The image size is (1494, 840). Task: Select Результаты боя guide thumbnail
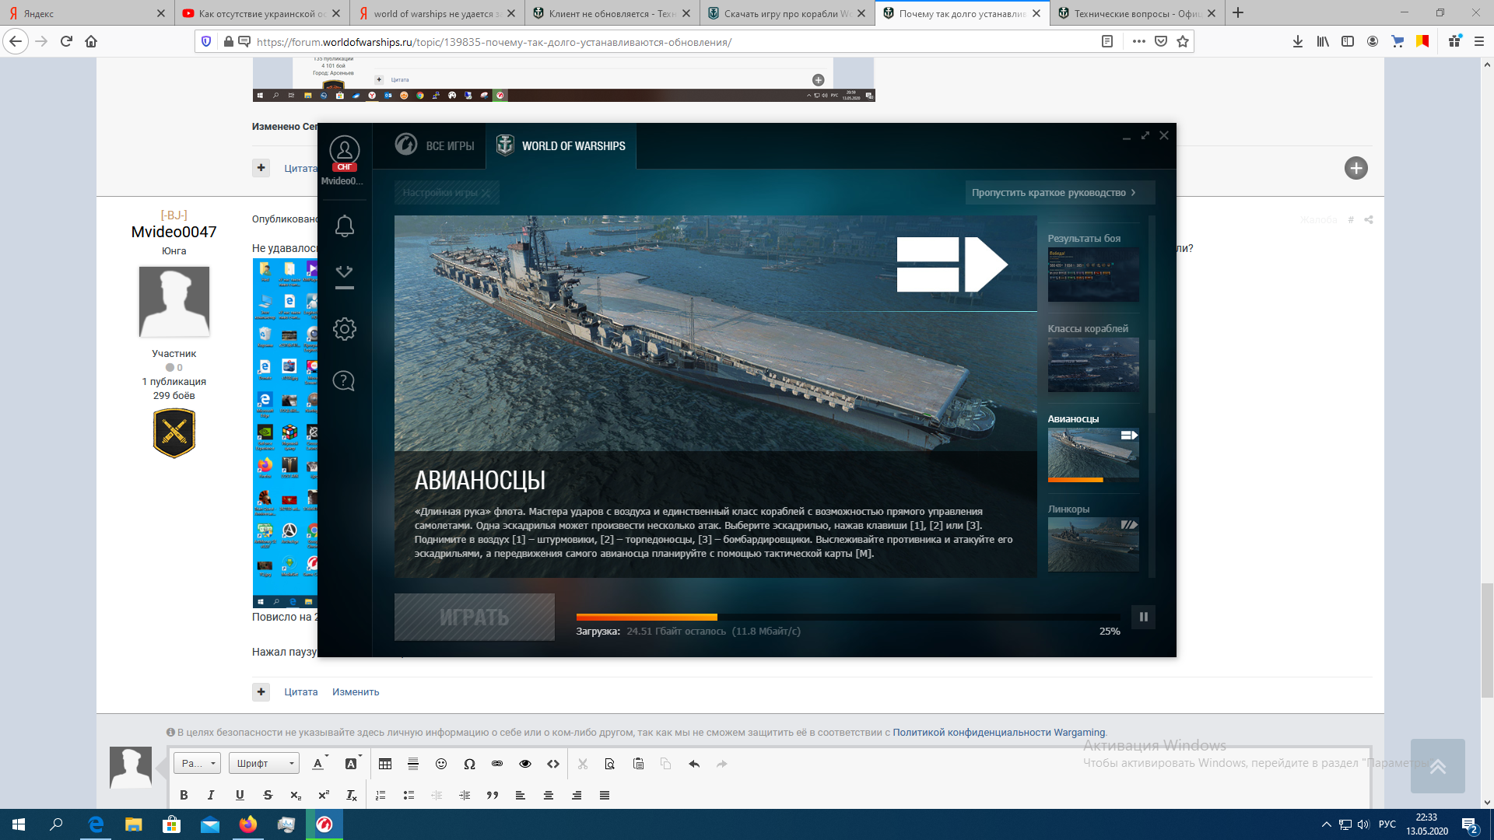point(1093,274)
